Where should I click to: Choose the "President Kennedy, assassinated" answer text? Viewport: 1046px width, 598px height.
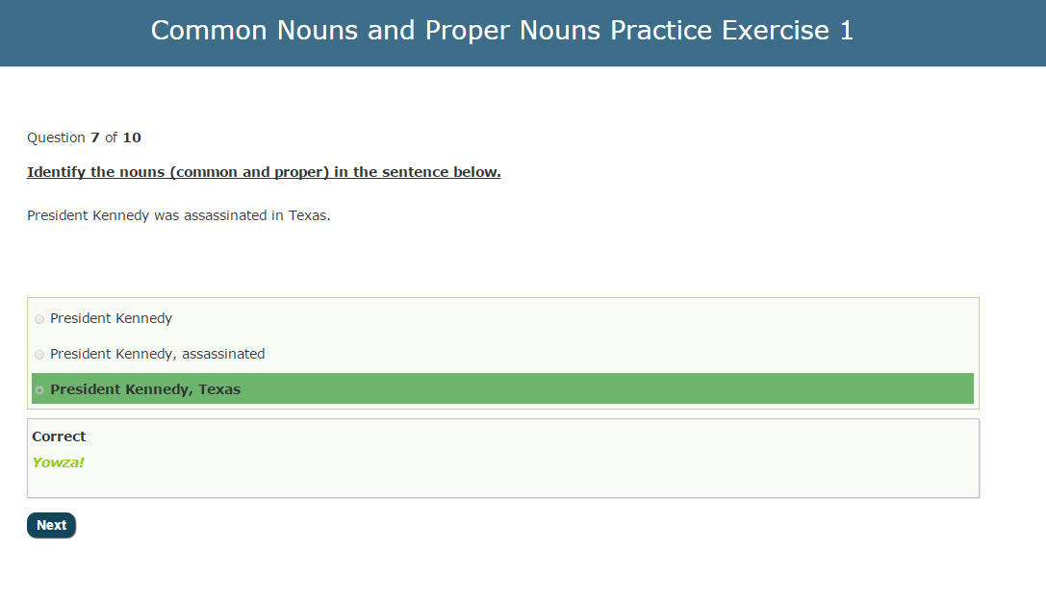tap(157, 354)
